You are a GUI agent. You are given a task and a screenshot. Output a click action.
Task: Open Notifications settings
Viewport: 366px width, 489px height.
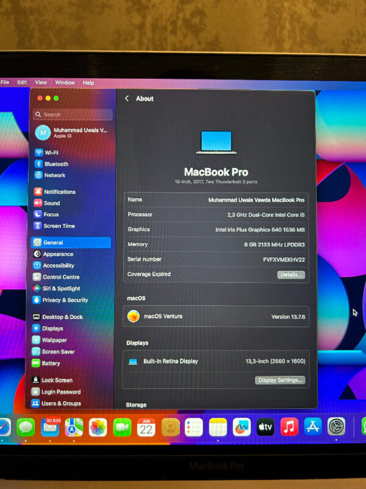[55, 192]
